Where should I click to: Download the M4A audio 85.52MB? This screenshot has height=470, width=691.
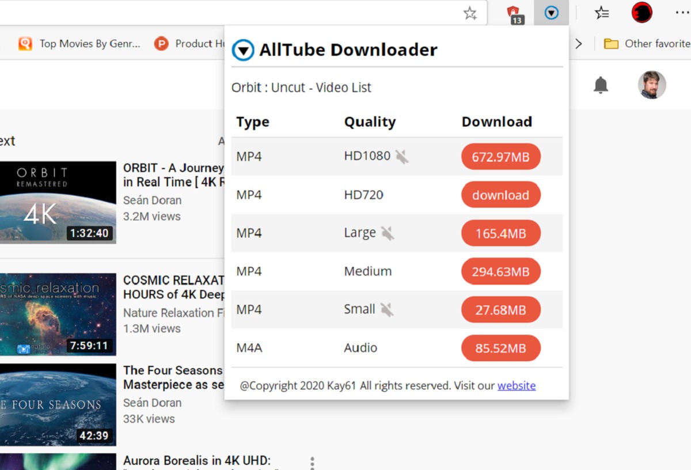click(500, 348)
